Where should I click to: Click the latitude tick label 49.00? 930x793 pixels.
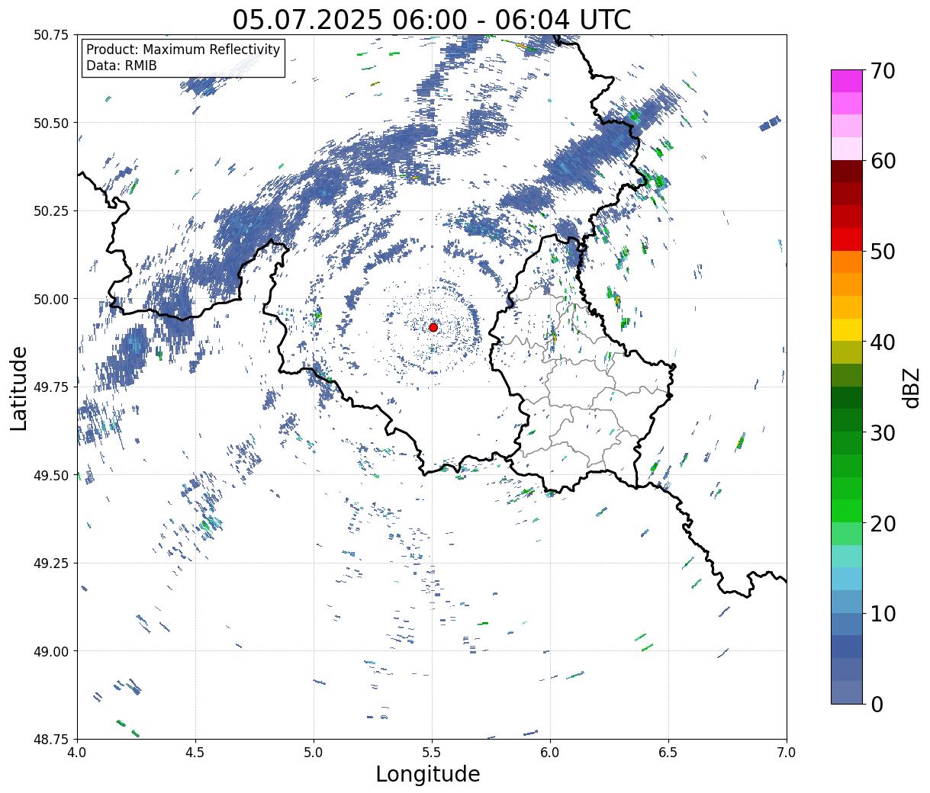pos(51,651)
